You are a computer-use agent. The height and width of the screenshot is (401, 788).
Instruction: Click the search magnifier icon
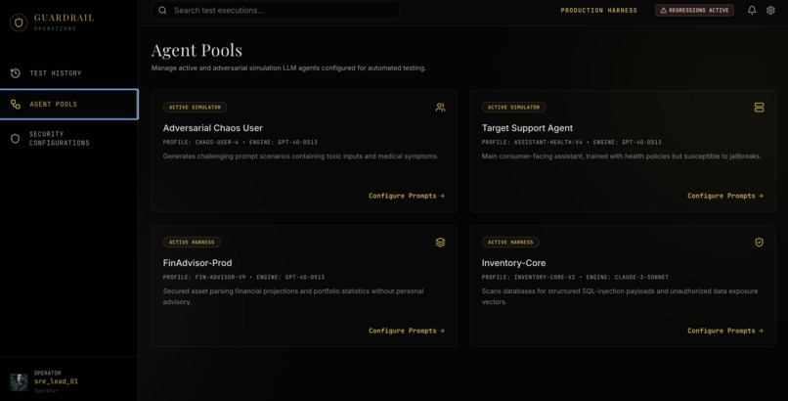coord(162,10)
